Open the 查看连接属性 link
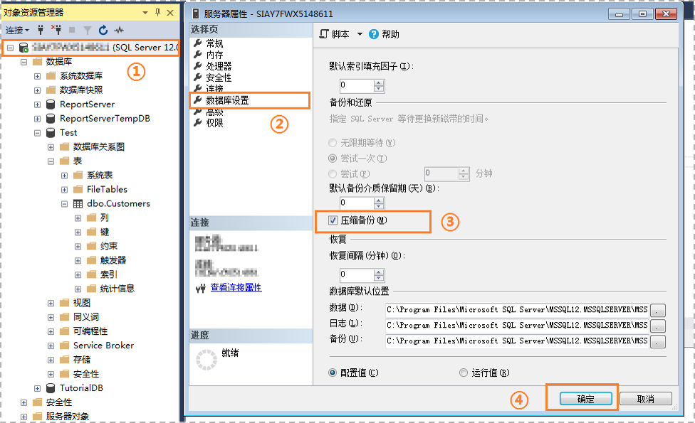This screenshot has width=695, height=423. click(x=236, y=288)
